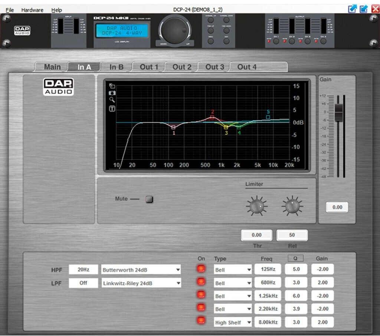
Task: Click the Gain fader handle
Action: point(339,113)
